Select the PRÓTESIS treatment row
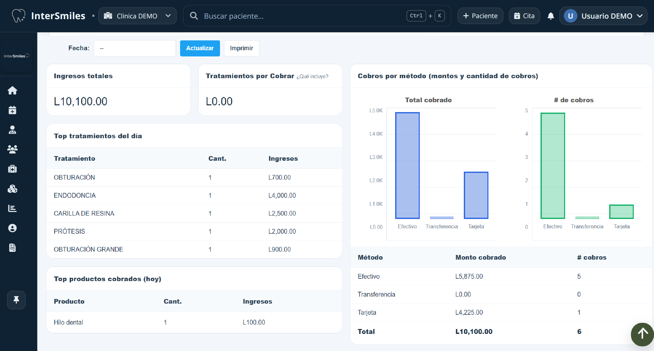Screen dimensions: 654x351 [194, 231]
